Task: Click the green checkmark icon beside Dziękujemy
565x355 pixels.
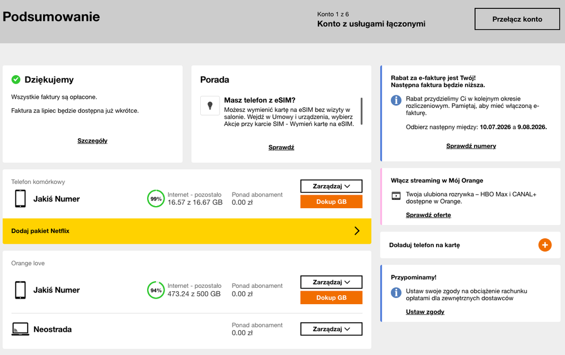Action: click(16, 80)
